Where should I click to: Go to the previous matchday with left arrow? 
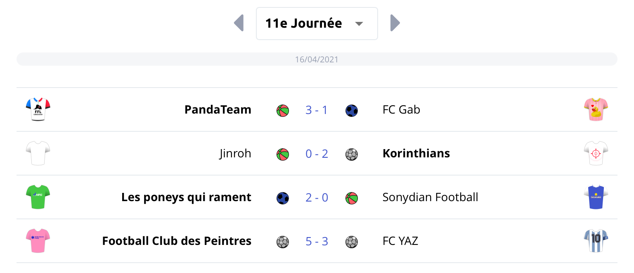click(x=239, y=23)
